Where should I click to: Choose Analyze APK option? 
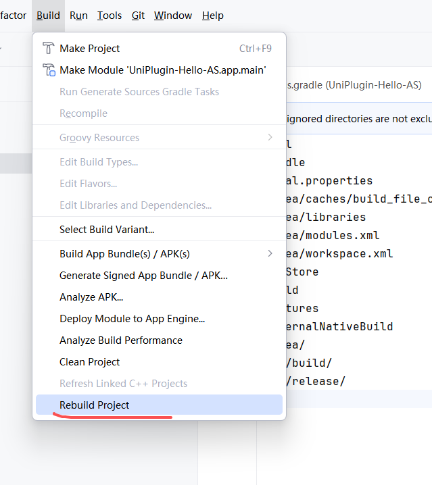click(x=91, y=297)
